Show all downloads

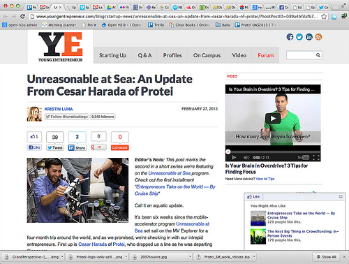pyautogui.click(x=326, y=257)
